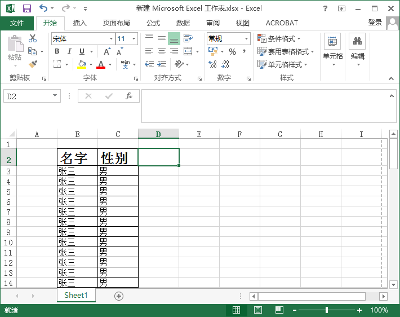Apply red font color A

tap(101, 64)
